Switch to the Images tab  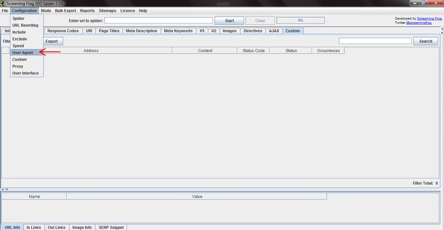click(x=230, y=30)
